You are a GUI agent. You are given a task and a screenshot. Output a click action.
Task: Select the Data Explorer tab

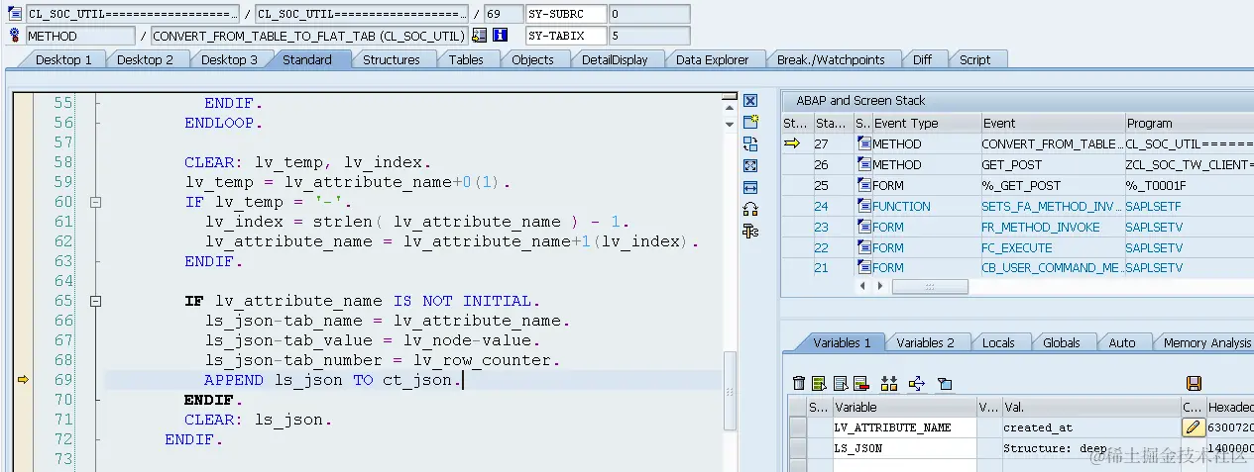pos(712,59)
